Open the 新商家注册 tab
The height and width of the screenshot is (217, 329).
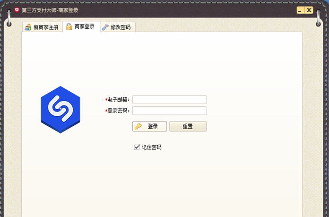pos(42,27)
